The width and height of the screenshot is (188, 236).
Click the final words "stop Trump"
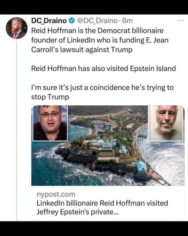click(50, 97)
